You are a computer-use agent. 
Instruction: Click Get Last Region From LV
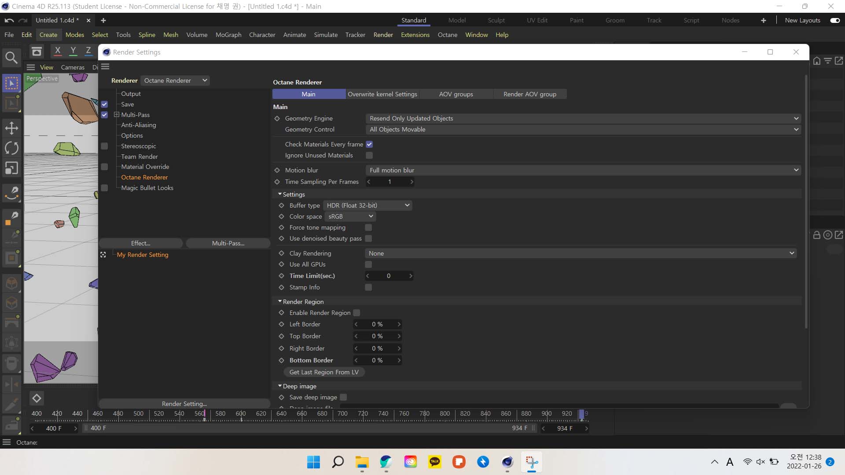pos(324,372)
